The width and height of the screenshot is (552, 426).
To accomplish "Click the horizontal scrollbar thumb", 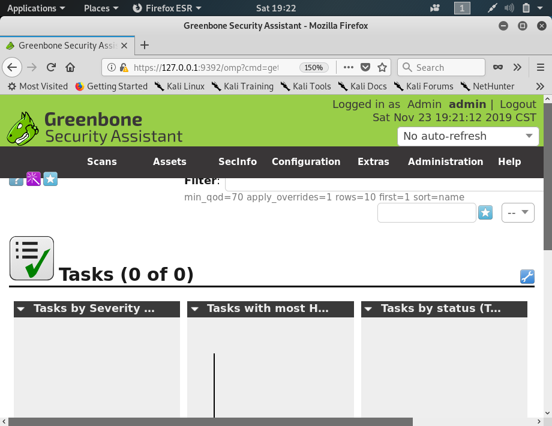I will (x=211, y=422).
